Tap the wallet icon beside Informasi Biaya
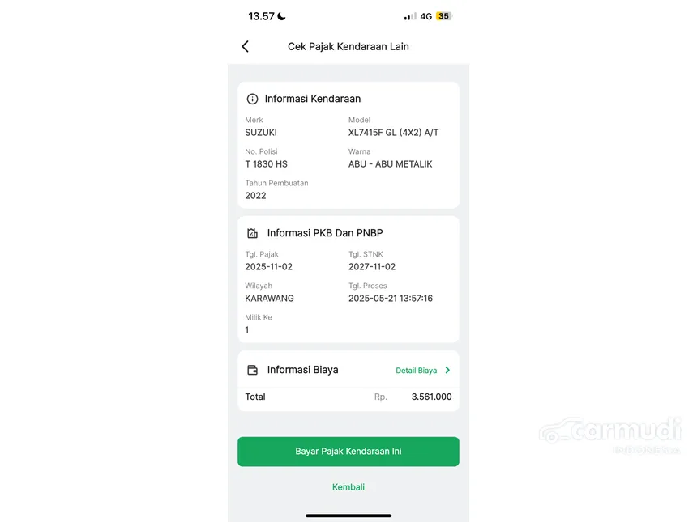The image size is (697, 522). tap(252, 370)
